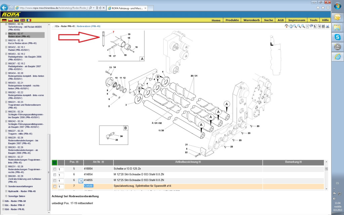344x215 pixels.
Task: Go back with the browser back arrow
Action: 4,8
